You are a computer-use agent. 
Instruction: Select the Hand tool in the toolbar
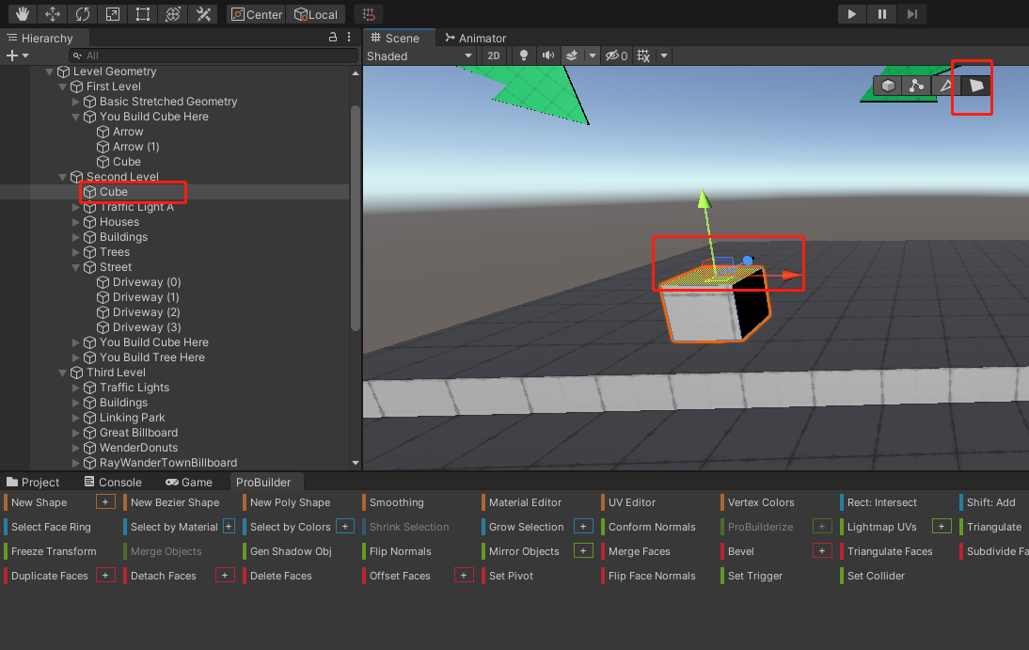click(x=21, y=14)
